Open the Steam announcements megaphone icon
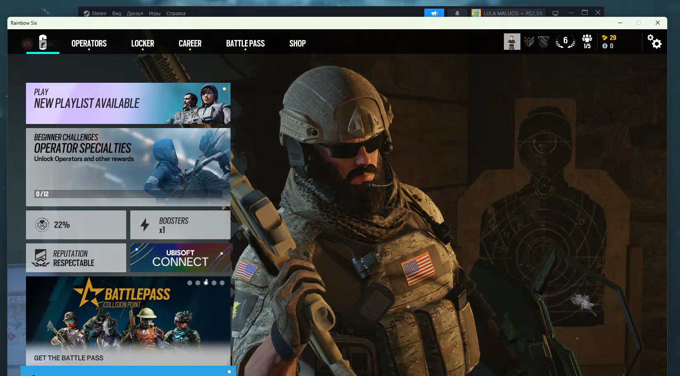680x376 pixels. 434,13
